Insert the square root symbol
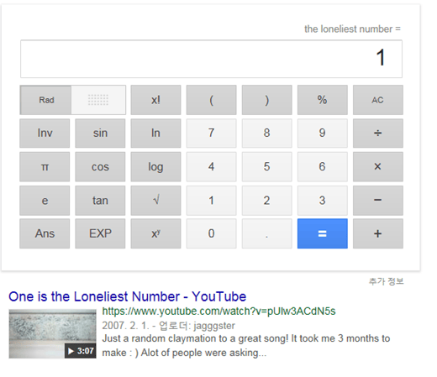Image resolution: width=437 pixels, height=377 pixels. coord(155,201)
